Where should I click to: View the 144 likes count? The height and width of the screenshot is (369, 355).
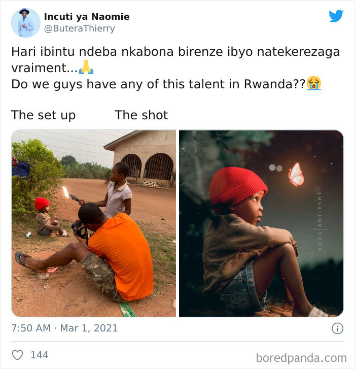[x=40, y=355]
